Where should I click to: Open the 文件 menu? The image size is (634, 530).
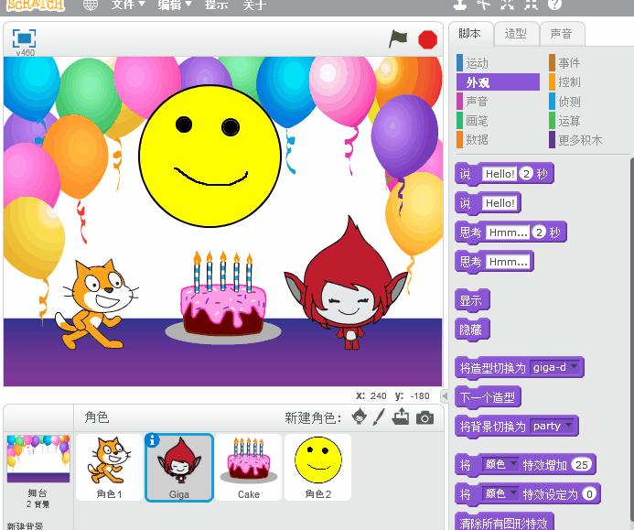coord(128,5)
